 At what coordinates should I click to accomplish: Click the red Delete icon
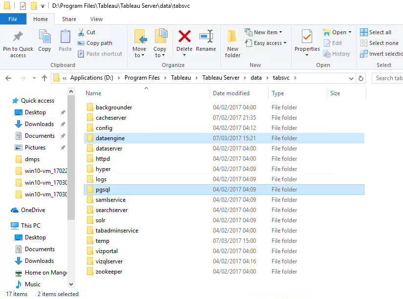185,36
